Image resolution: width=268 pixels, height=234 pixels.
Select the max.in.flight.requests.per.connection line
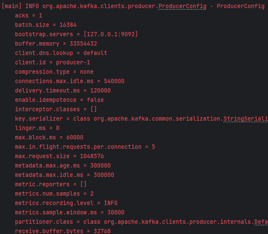85,147
